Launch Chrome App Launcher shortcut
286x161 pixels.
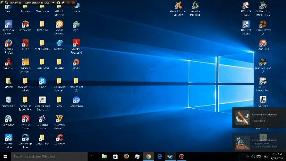point(42,103)
